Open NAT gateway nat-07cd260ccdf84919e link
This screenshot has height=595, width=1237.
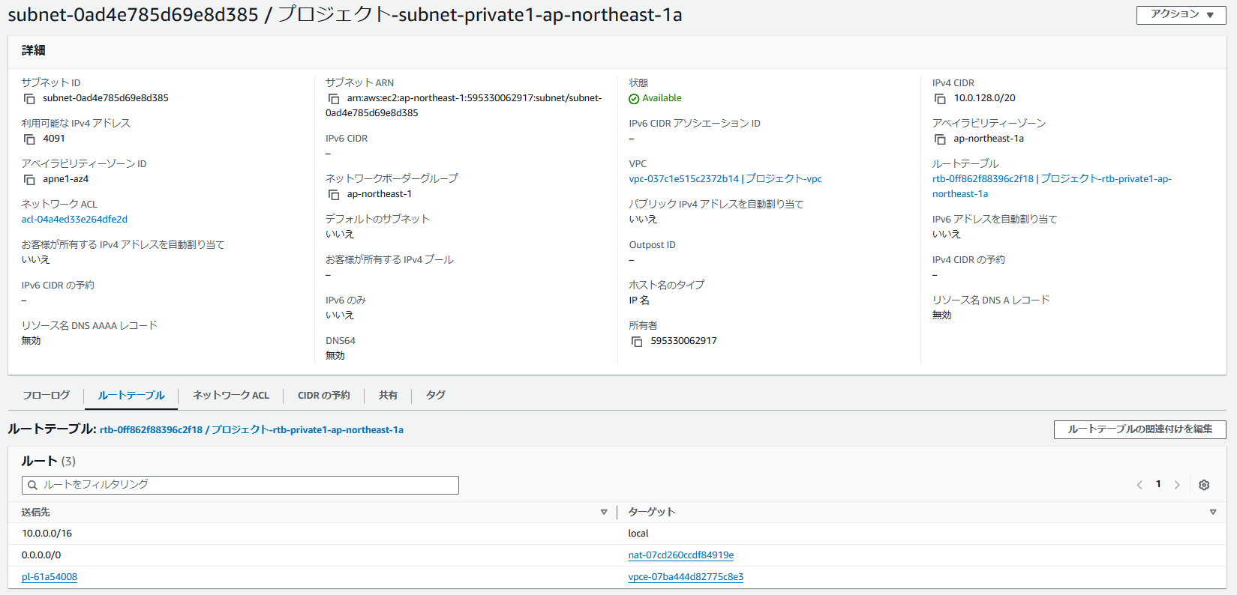tap(681, 555)
